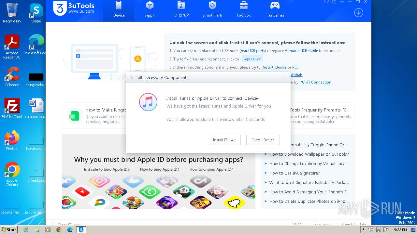Open the mini-window device icon in title bar
This screenshot has height=234, width=417.
click(x=334, y=2)
